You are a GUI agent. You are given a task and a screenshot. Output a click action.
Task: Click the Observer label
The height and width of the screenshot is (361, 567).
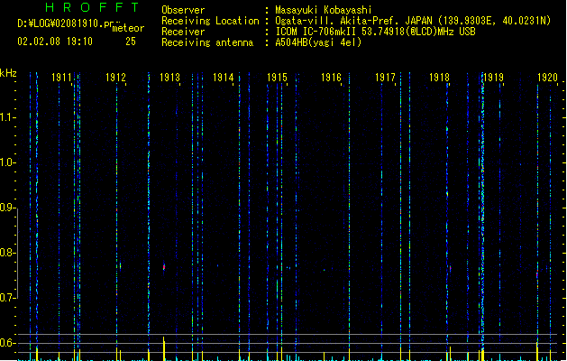[x=183, y=10]
